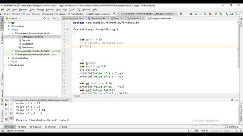Click Scroll from Source target icon in Project panel
This screenshot has height=136, width=243.
pos(44,19)
